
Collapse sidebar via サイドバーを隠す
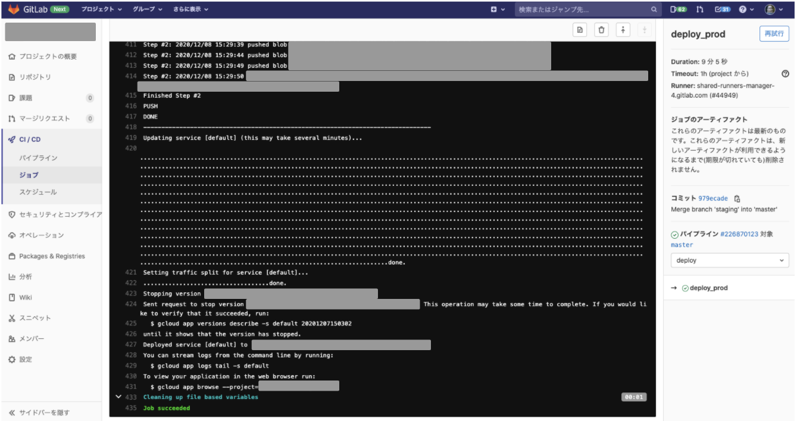[39, 413]
